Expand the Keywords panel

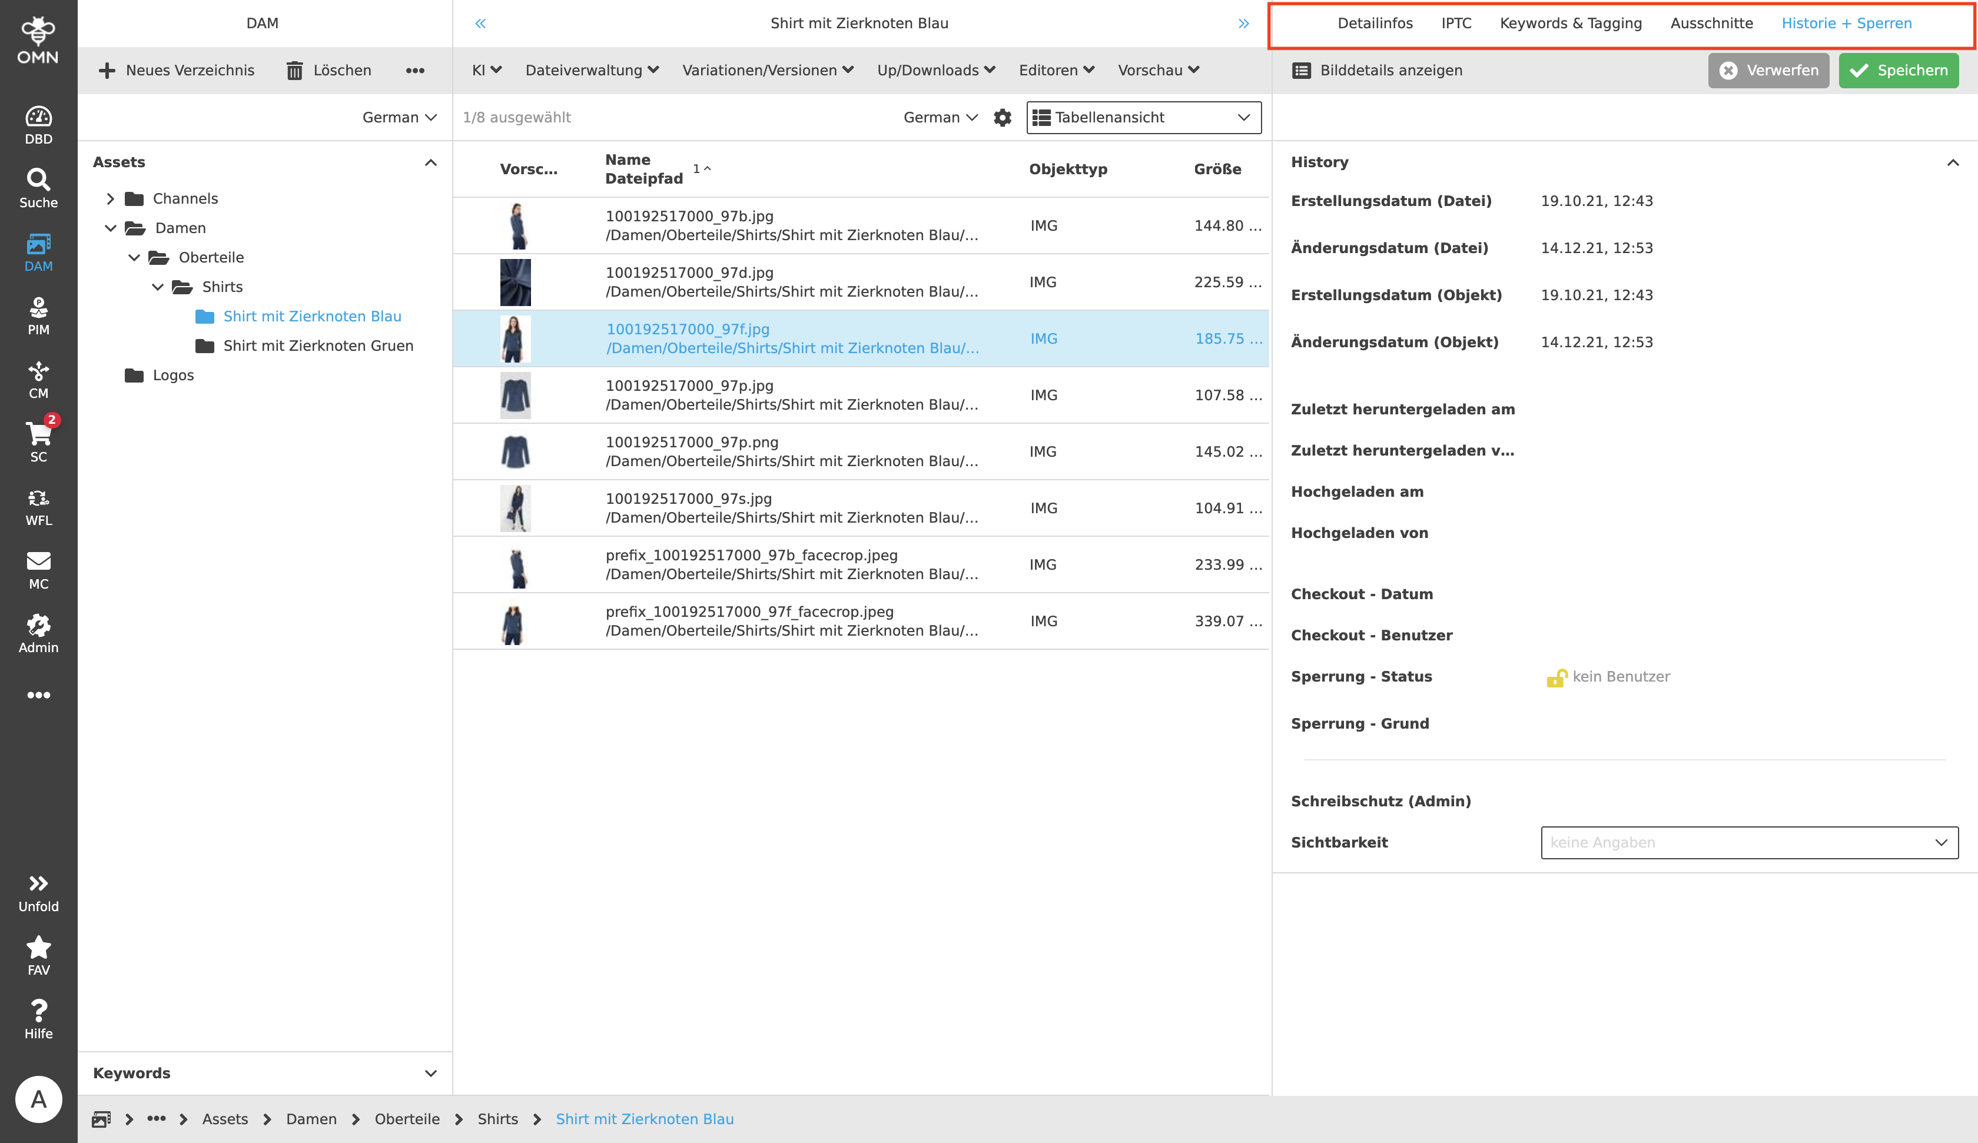430,1073
